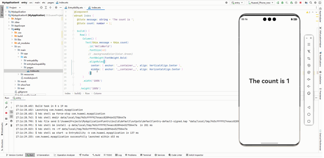Open the Version Control tool window
This screenshot has width=324, height=158.
14,155
